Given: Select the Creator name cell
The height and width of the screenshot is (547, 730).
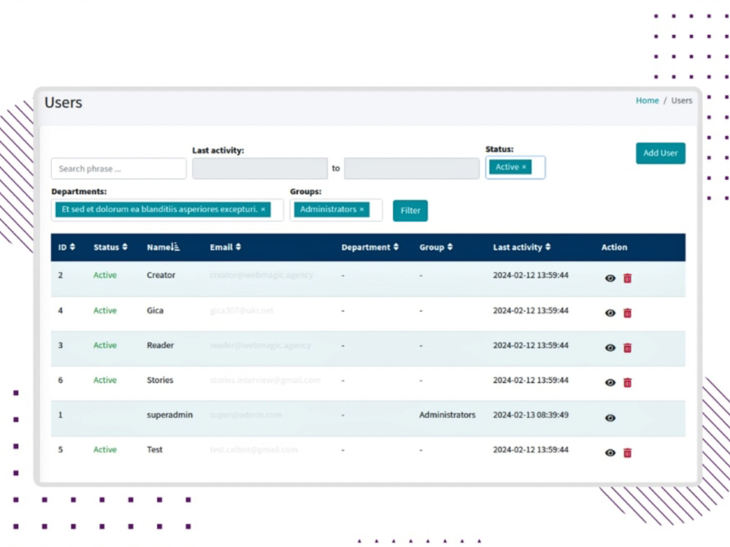Looking at the screenshot, I should pyautogui.click(x=161, y=275).
